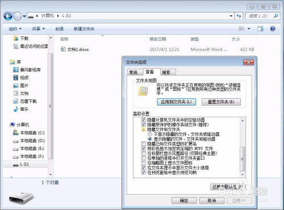Screen dimensions: 284x210
Task: Open 最近访问的位置 in the sidebar
Action: point(30,46)
